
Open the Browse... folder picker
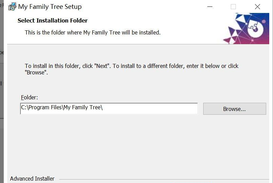coord(235,109)
